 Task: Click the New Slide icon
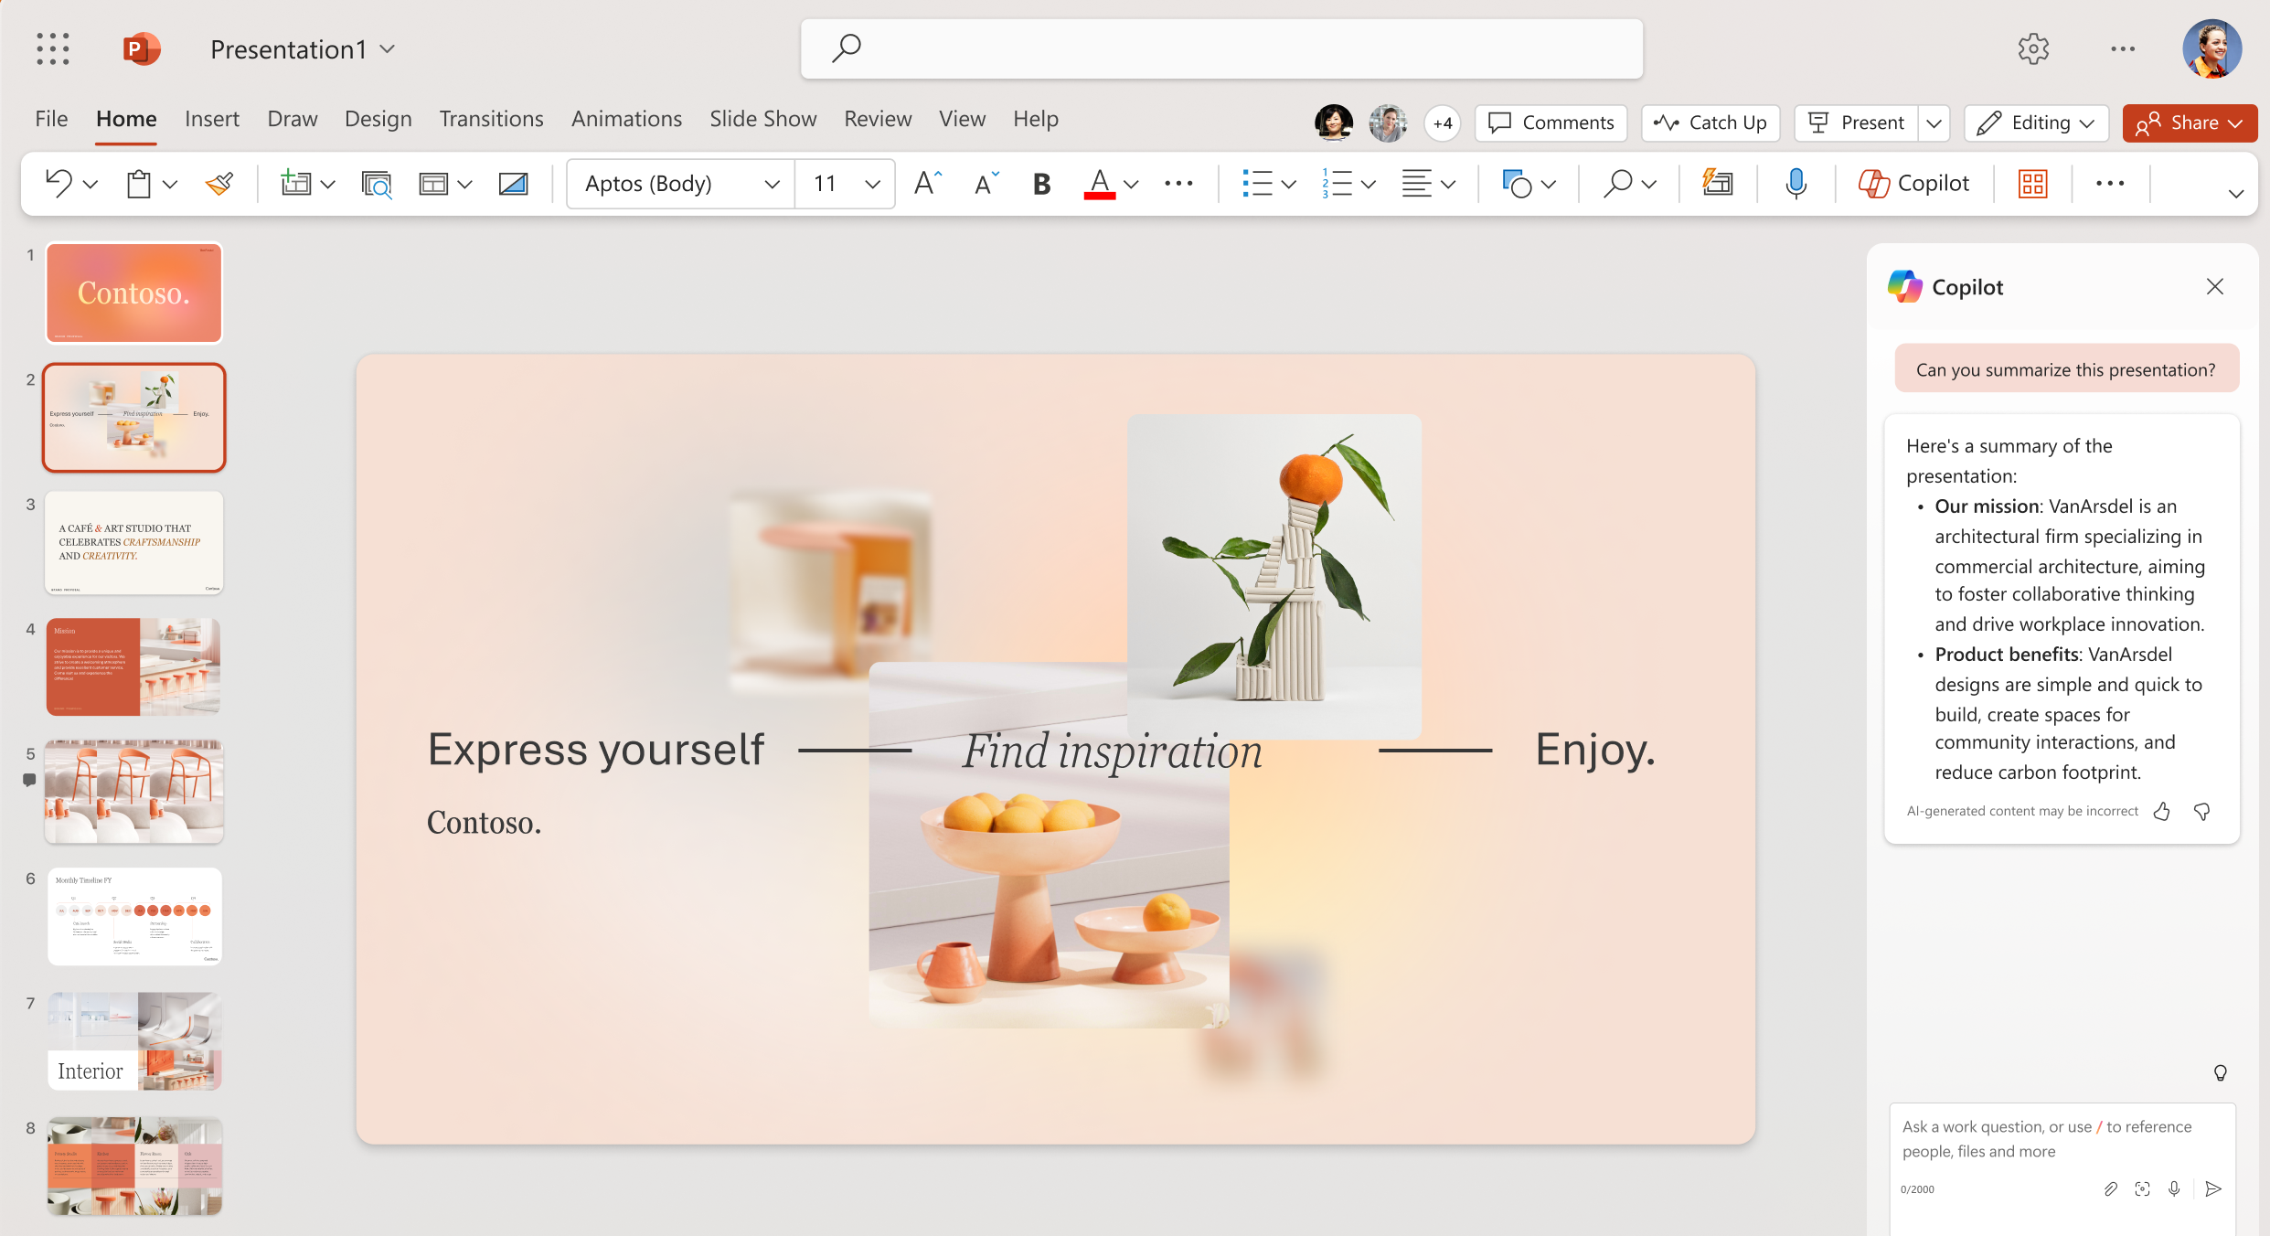point(295,183)
